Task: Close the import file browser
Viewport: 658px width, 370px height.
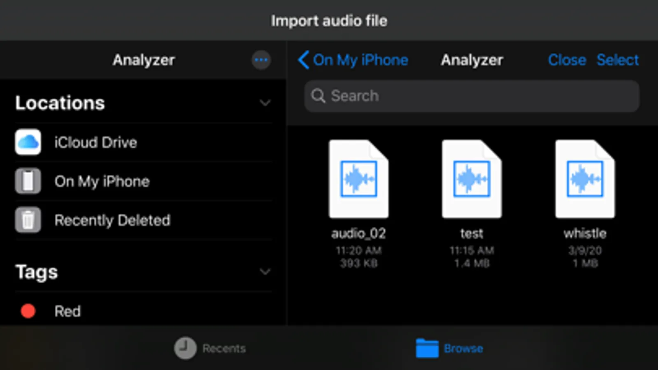Action: [x=567, y=60]
